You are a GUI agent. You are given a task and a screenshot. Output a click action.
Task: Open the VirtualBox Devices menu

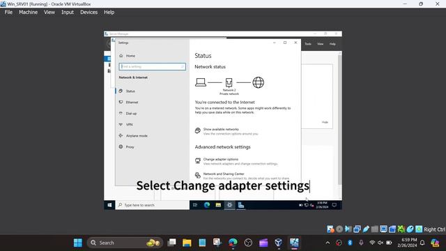click(89, 13)
